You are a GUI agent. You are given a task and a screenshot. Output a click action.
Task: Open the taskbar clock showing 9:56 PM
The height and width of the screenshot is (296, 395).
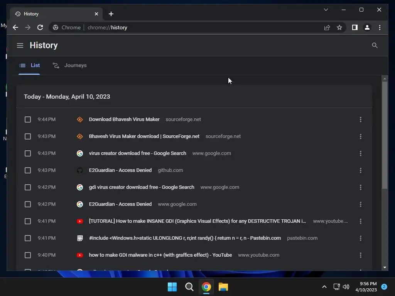pos(366,287)
